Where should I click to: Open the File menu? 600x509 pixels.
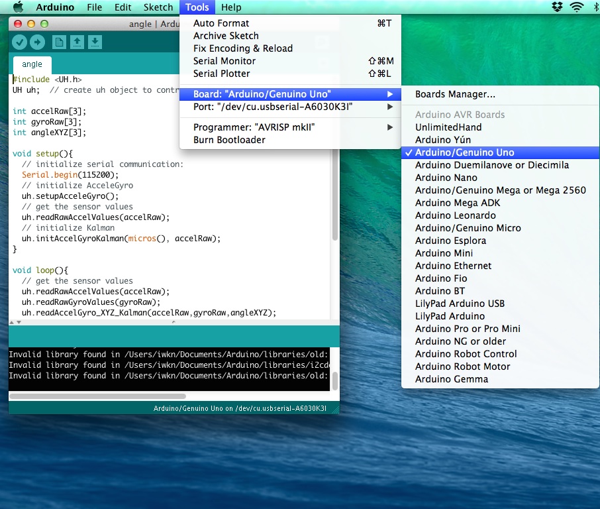95,7
